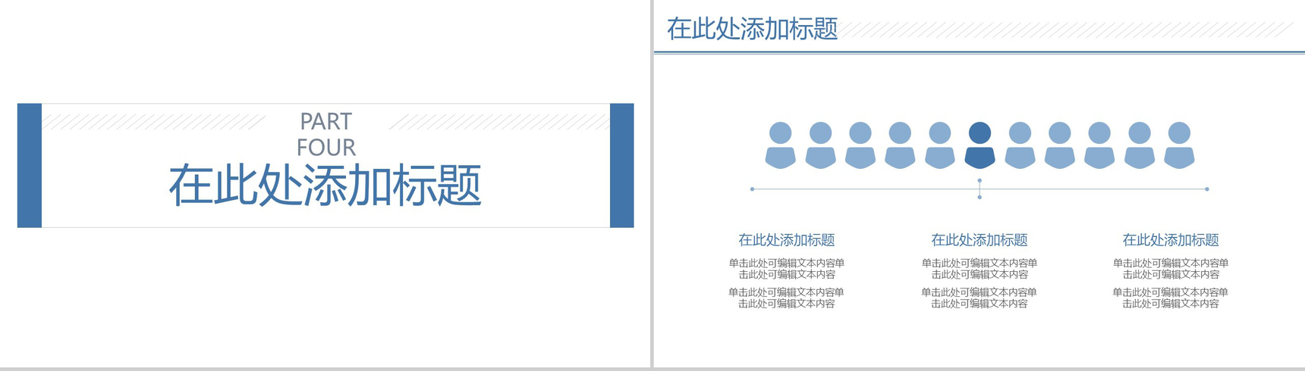Click the right end dot of the timeline line
Viewport: 1305px width, 371px height.
pyautogui.click(x=1207, y=189)
